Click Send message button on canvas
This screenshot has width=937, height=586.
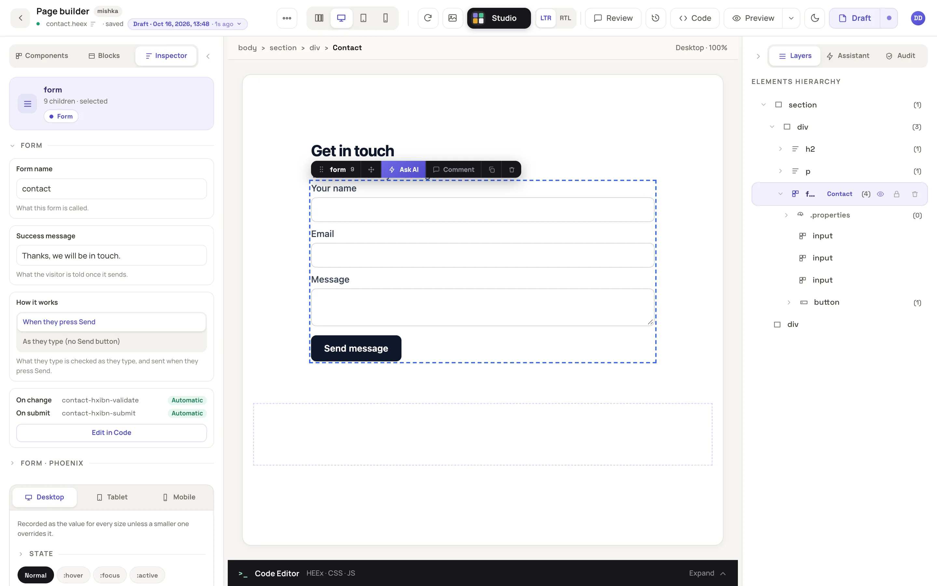pos(356,348)
